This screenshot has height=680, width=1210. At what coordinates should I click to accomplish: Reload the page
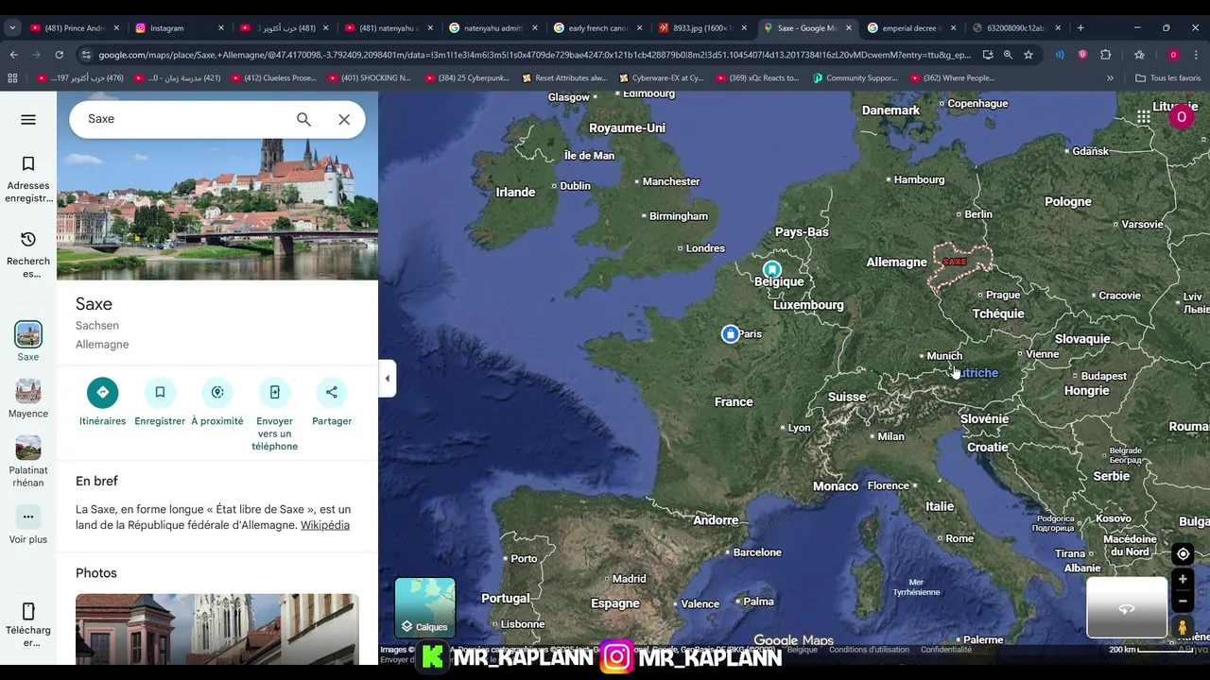click(59, 55)
